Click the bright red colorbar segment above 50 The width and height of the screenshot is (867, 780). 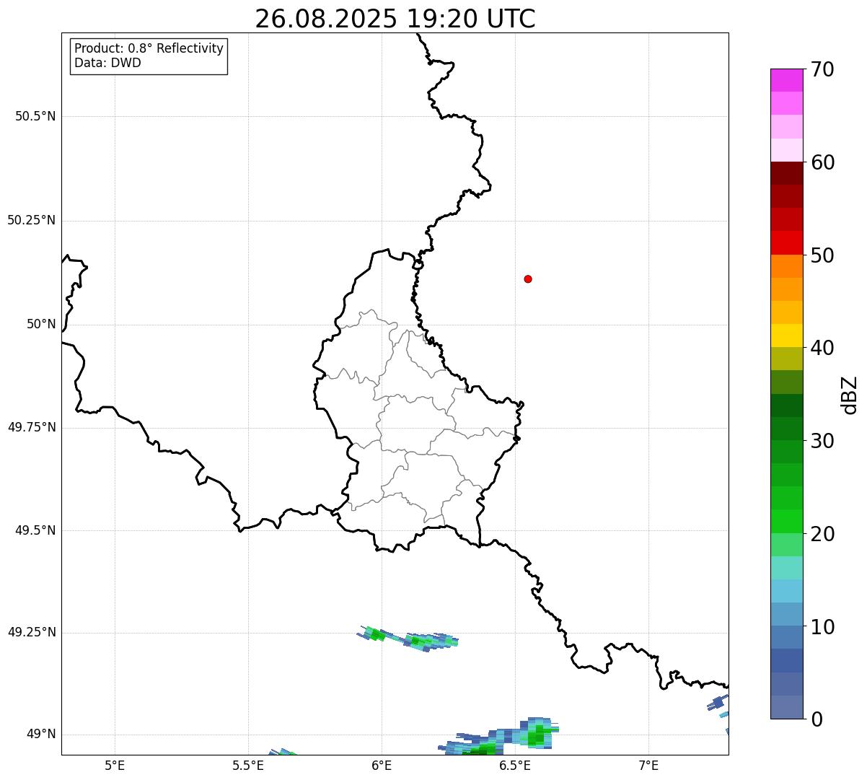(x=787, y=242)
